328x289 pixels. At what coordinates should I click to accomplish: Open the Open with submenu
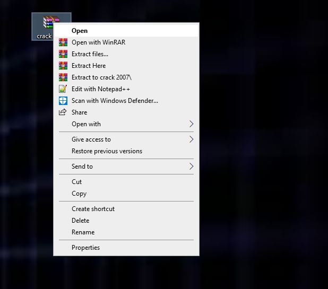coord(126,124)
